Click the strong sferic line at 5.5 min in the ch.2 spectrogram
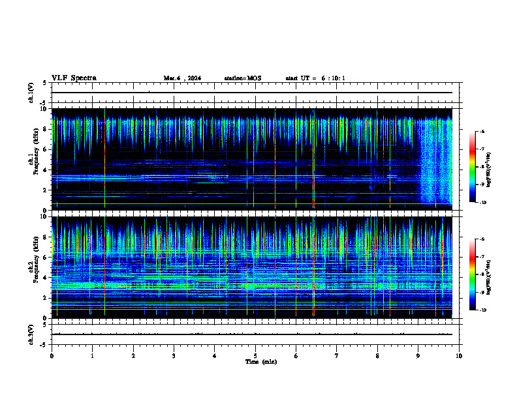The image size is (517, 399). point(275,267)
